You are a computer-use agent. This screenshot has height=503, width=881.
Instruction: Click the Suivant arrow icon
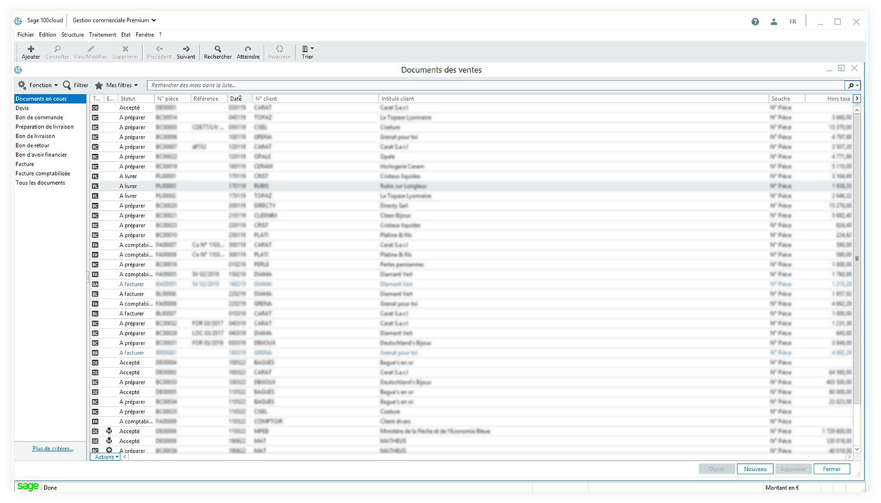(x=186, y=49)
